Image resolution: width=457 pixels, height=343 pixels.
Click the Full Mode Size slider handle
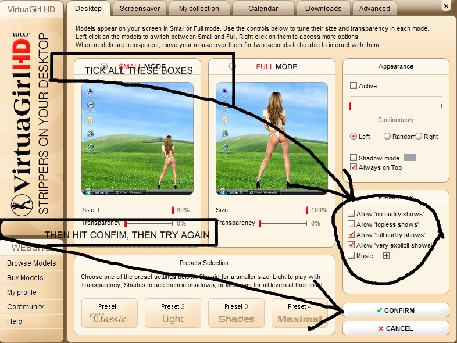306,210
